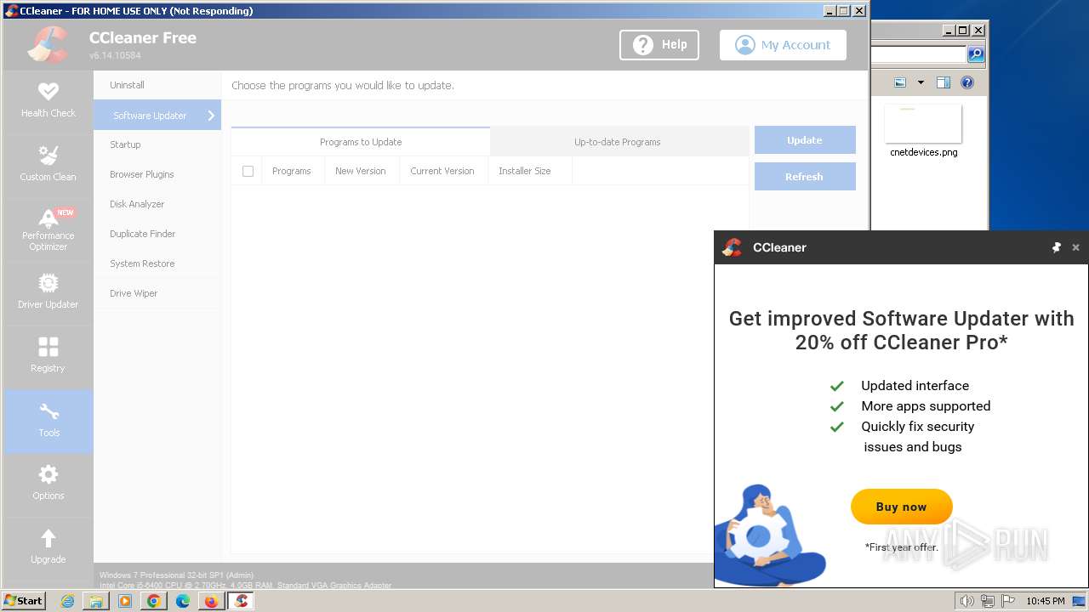Click the taskbar clock 10:45 PM
This screenshot has height=612, width=1089.
[1045, 601]
